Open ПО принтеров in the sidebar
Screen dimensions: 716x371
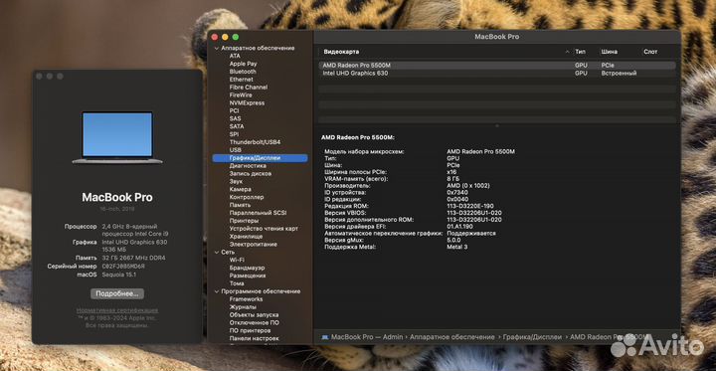[x=250, y=330]
